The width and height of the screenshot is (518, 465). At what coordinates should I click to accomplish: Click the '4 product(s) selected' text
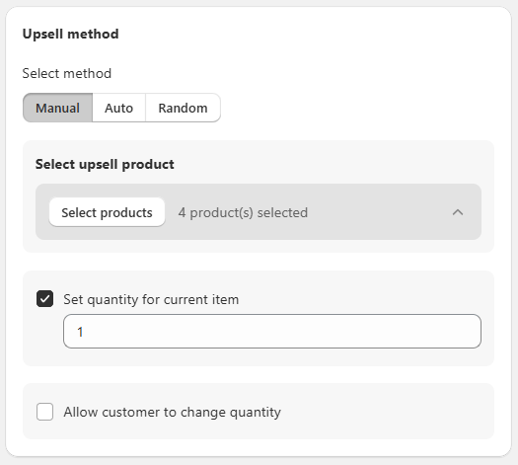[x=243, y=212]
